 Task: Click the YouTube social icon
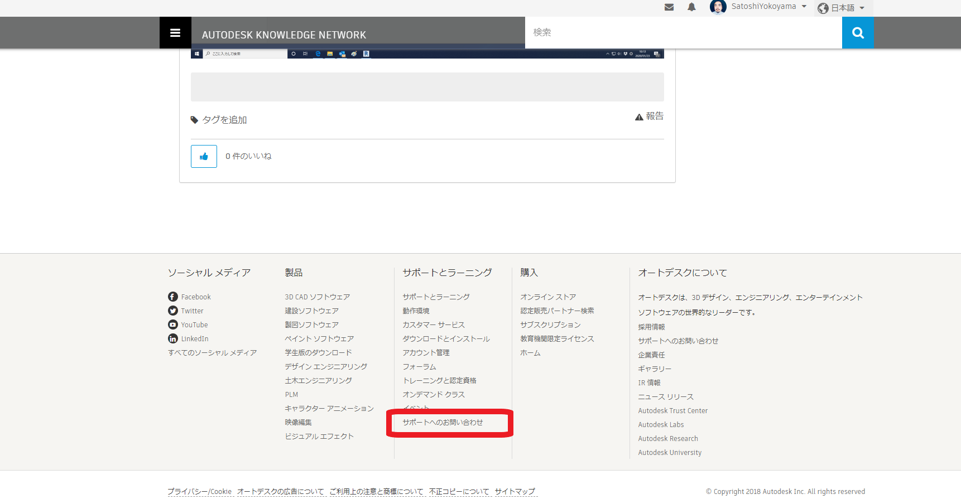coord(173,324)
